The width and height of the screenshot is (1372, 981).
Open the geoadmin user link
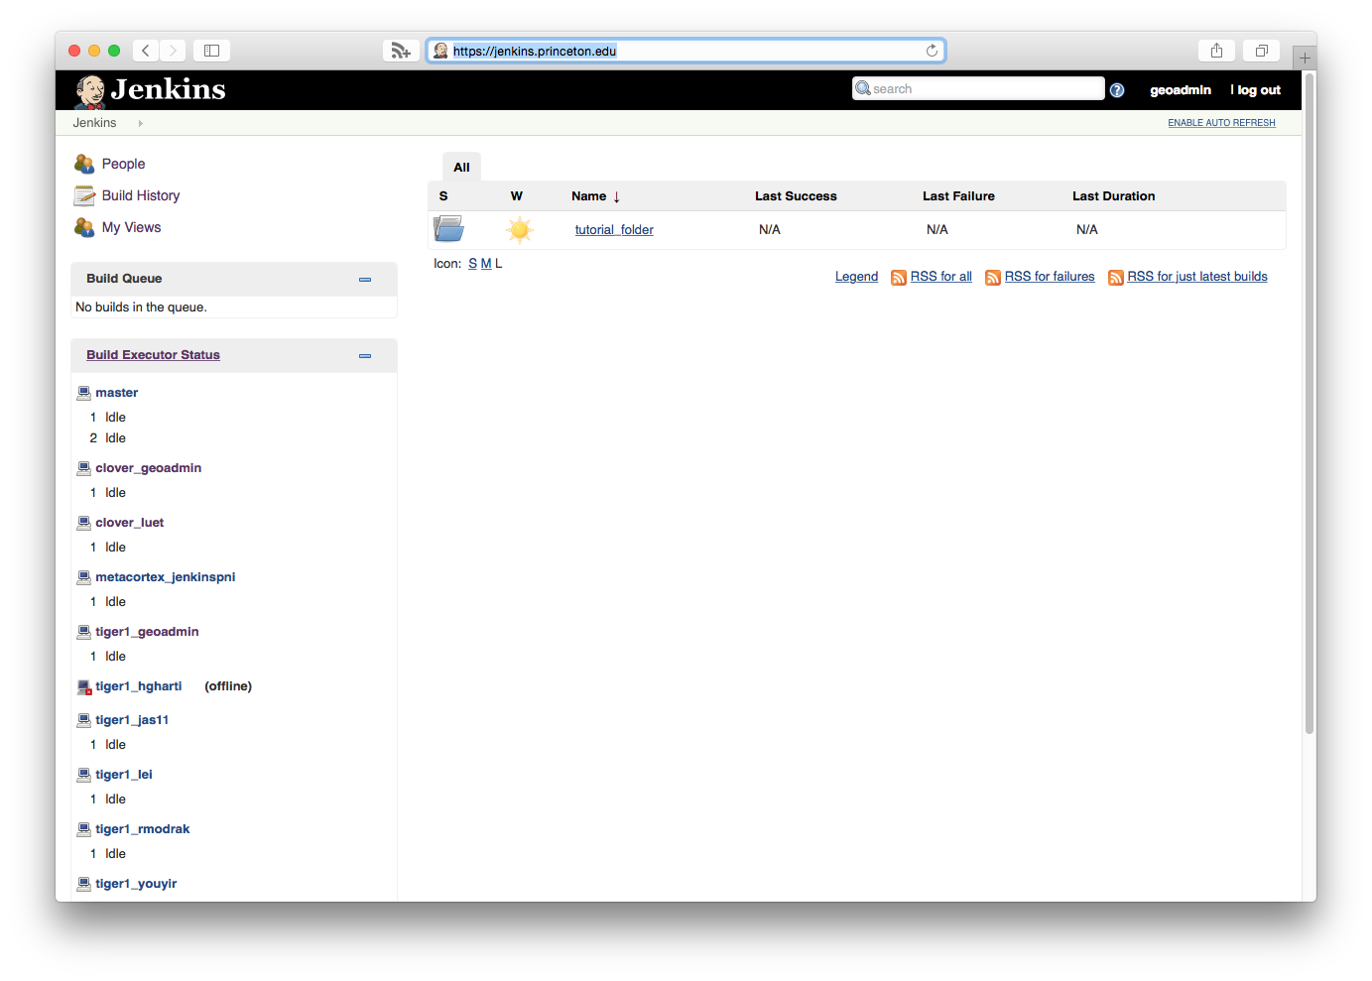coord(1181,90)
